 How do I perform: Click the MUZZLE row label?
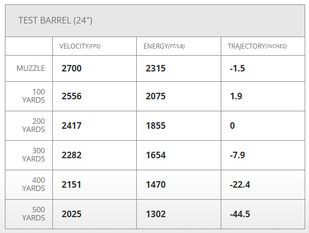31,68
